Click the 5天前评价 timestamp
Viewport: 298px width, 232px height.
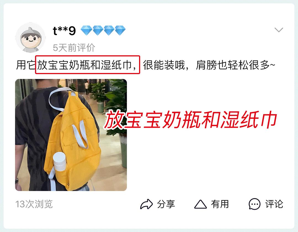click(x=74, y=48)
